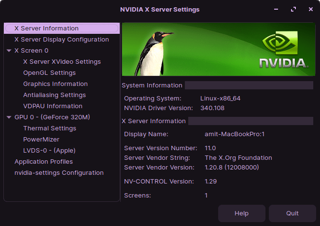The height and width of the screenshot is (226, 320).
Task: Close the NVIDIA X Server Settings window
Action: pyautogui.click(x=311, y=9)
